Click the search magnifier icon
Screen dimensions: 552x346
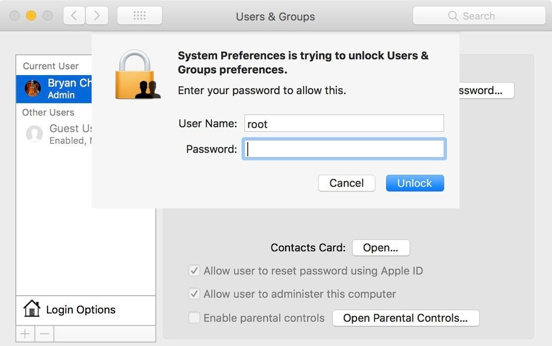(453, 16)
